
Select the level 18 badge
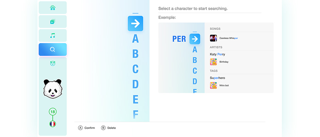point(53,112)
